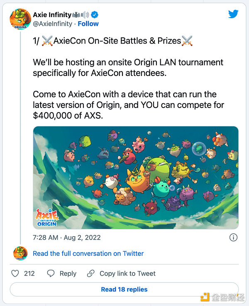Click the @AxieInfinity handle
This screenshot has height=306, width=249.
coord(52,24)
